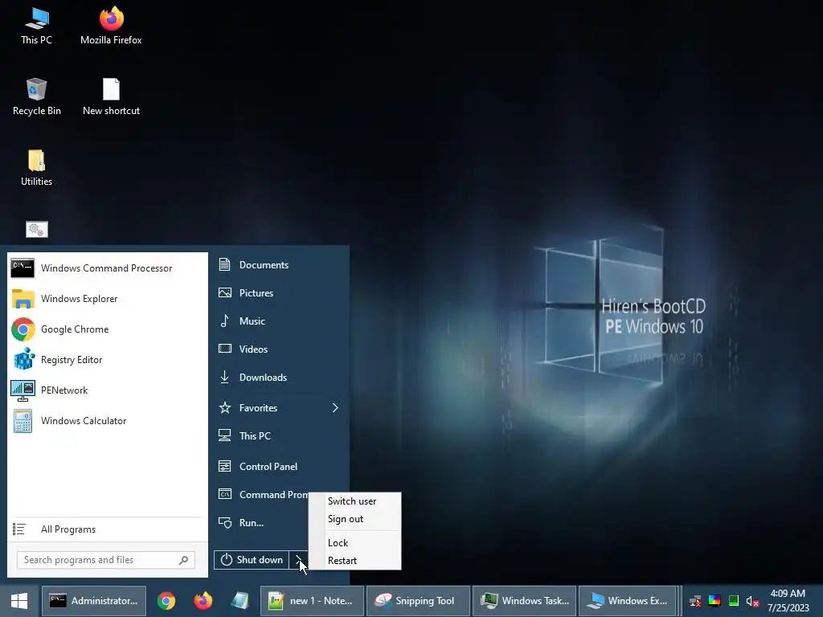
Task: Open Downloads in Start menu right pane
Action: [279, 378]
